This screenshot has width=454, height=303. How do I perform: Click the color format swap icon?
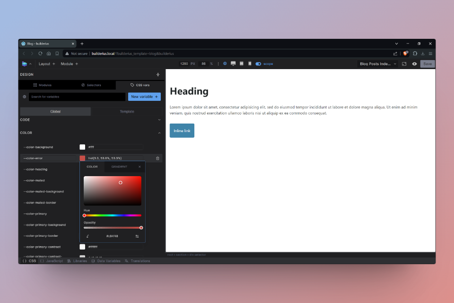137,236
